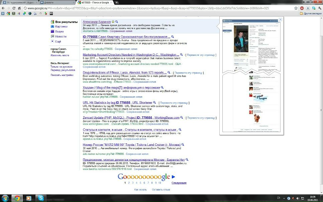Open the Следующая next page link
Image resolution: width=323 pixels, height=202 pixels.
coord(179,183)
